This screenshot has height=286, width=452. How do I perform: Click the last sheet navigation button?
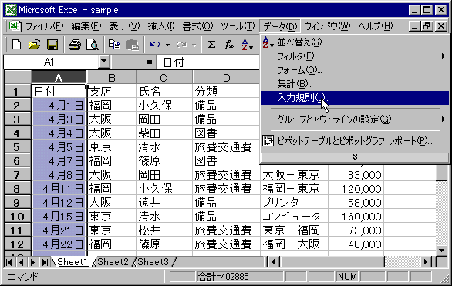[45, 262]
